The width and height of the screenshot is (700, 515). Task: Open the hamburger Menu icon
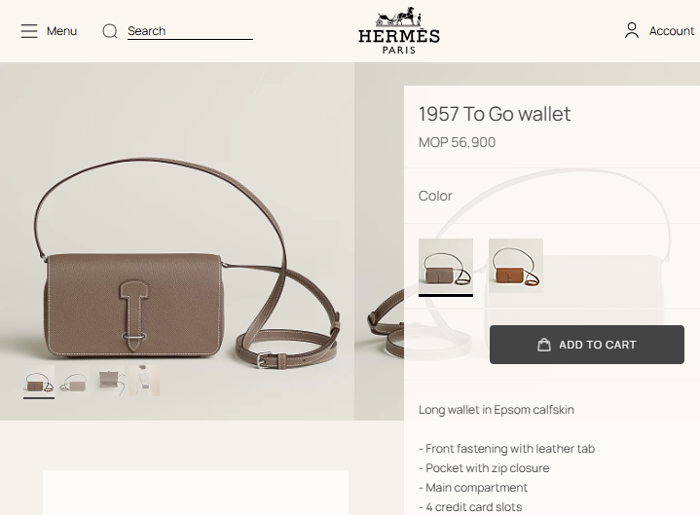click(x=29, y=31)
